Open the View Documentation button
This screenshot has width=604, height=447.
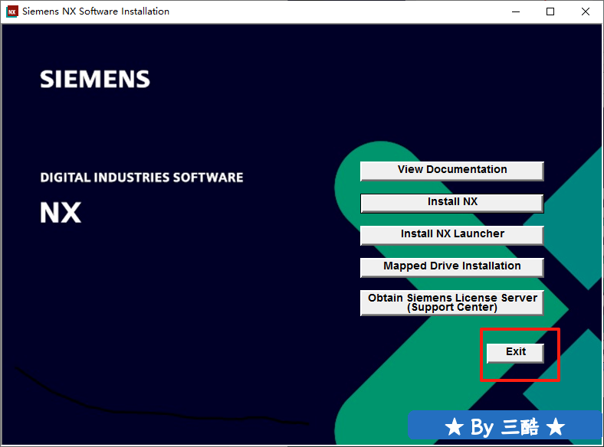click(451, 171)
